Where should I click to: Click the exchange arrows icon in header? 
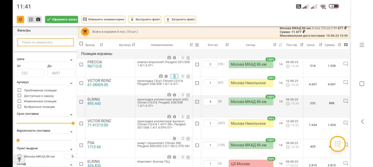(281, 45)
